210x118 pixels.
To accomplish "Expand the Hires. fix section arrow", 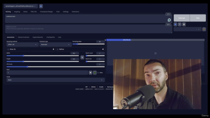I will [x=53, y=49].
